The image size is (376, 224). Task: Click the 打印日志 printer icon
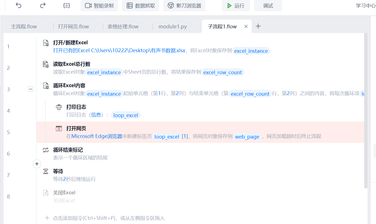(x=59, y=107)
